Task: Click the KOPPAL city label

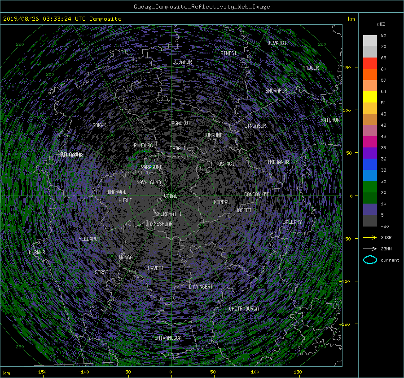Action: pyautogui.click(x=222, y=202)
